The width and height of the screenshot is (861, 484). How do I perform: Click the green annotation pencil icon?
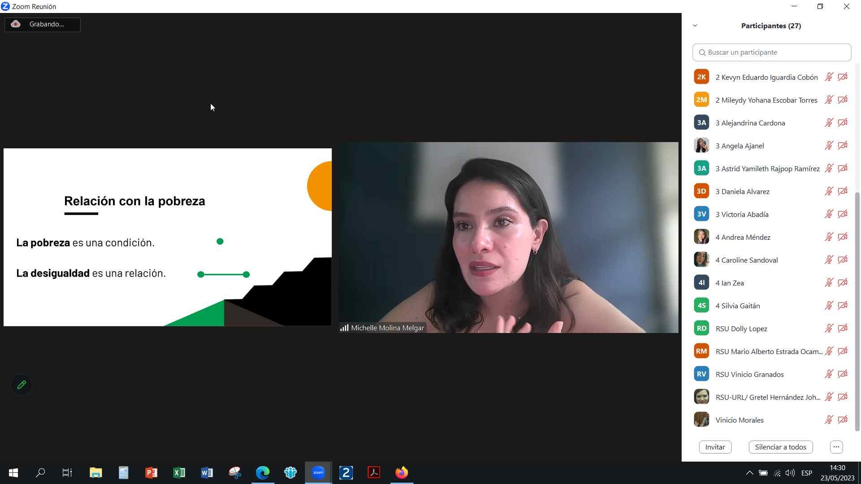click(x=22, y=385)
